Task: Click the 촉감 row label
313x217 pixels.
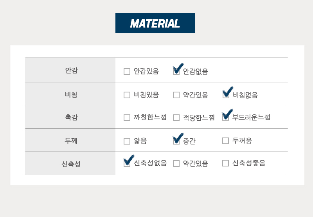Action: (x=71, y=117)
